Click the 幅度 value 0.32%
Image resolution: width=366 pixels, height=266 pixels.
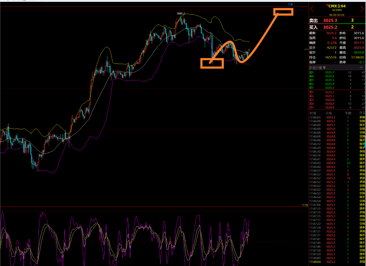(x=332, y=43)
